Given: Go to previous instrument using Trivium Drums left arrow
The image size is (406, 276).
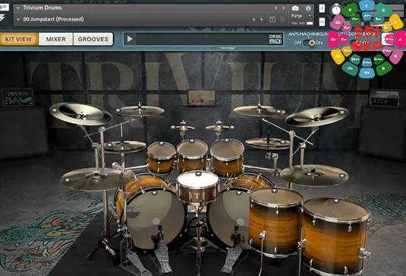Looking at the screenshot, I should [x=275, y=8].
